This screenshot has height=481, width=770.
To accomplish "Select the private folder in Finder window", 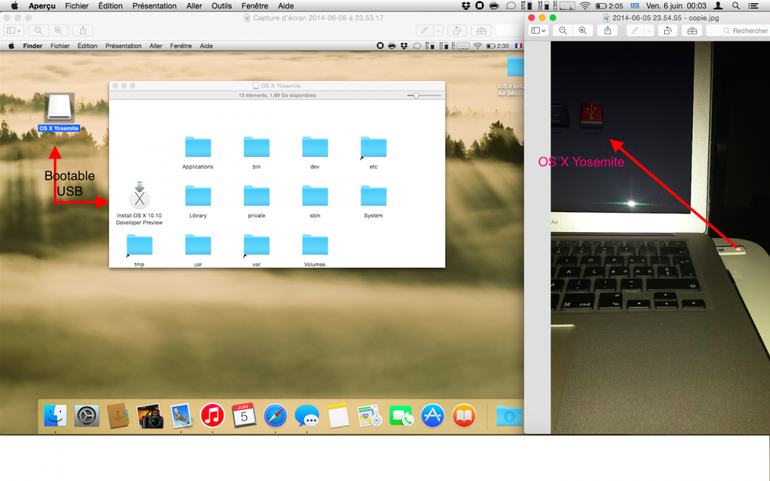I will click(x=257, y=196).
